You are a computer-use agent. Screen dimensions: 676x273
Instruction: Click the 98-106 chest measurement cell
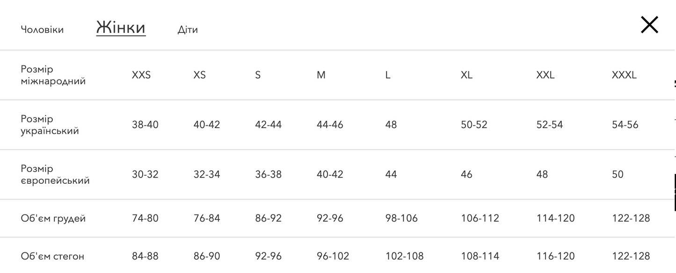[x=401, y=218]
